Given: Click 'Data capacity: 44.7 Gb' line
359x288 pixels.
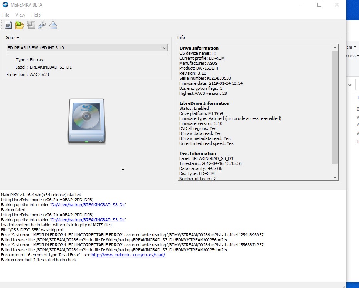Looking at the screenshot, I should tap(201, 168).
